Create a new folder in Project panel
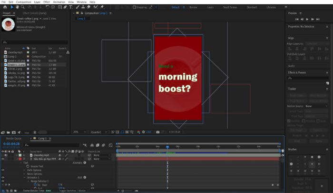Image resolution: width=333 pixels, height=193 pixels. [8, 132]
